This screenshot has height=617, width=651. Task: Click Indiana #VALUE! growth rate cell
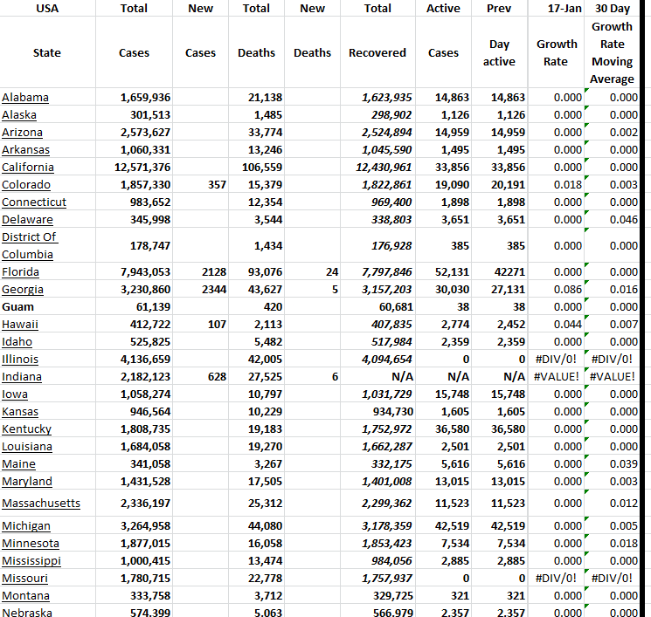pos(556,376)
